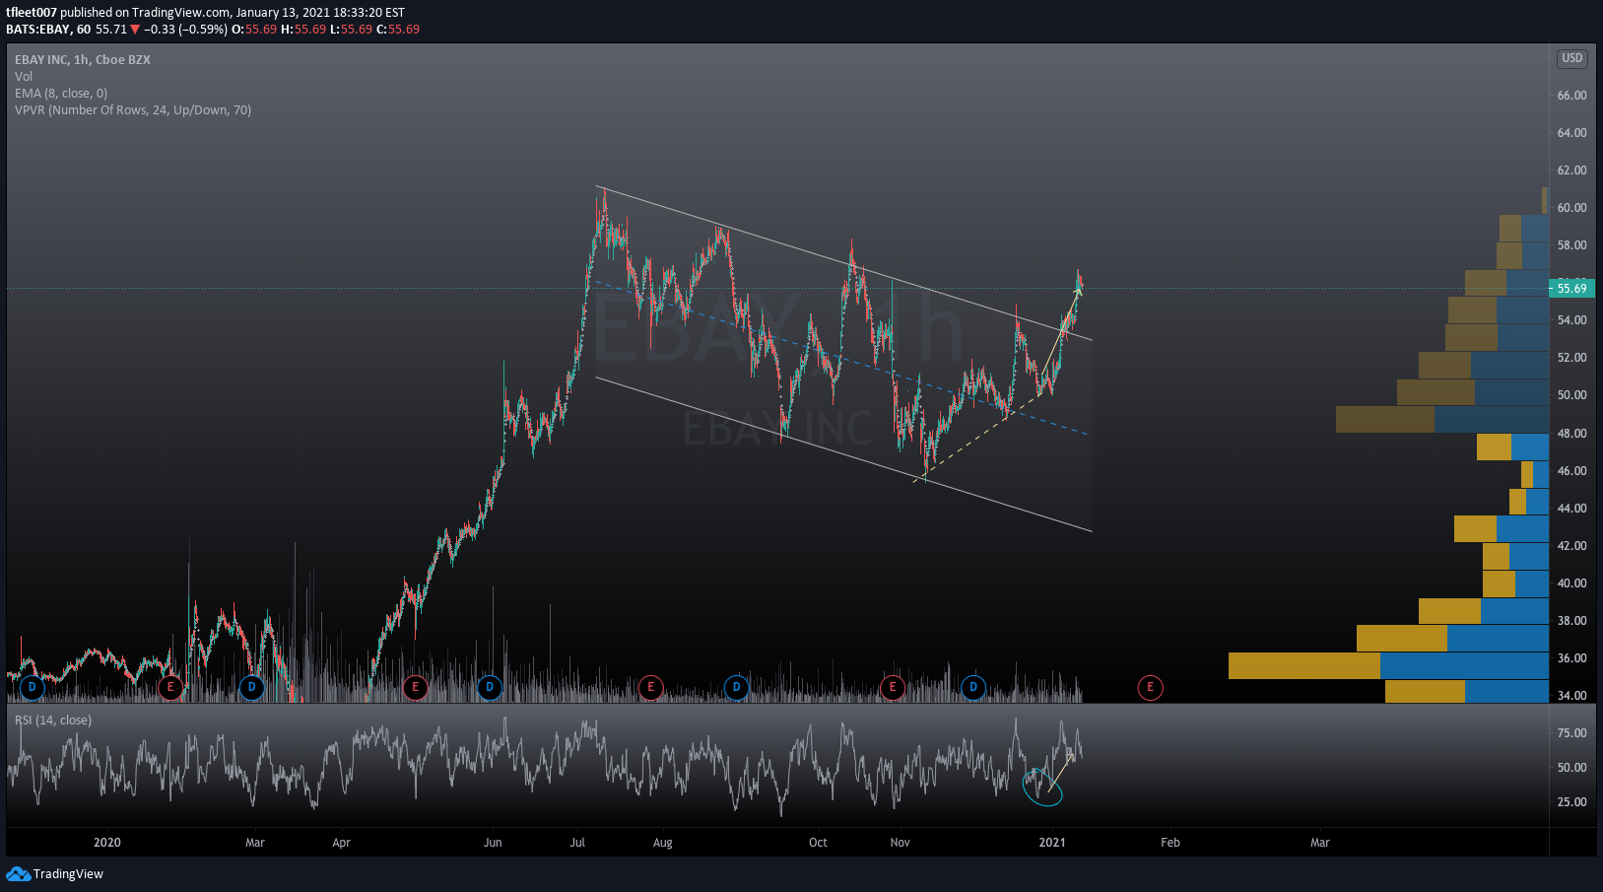This screenshot has height=892, width=1603.
Task: Click the dividend marker directly above Jun
Action: point(490,687)
